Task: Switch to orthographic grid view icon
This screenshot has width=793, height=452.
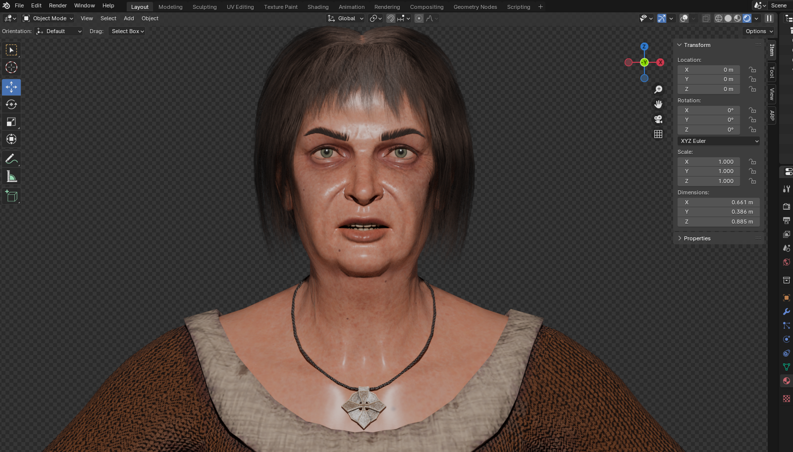Action: coord(658,134)
